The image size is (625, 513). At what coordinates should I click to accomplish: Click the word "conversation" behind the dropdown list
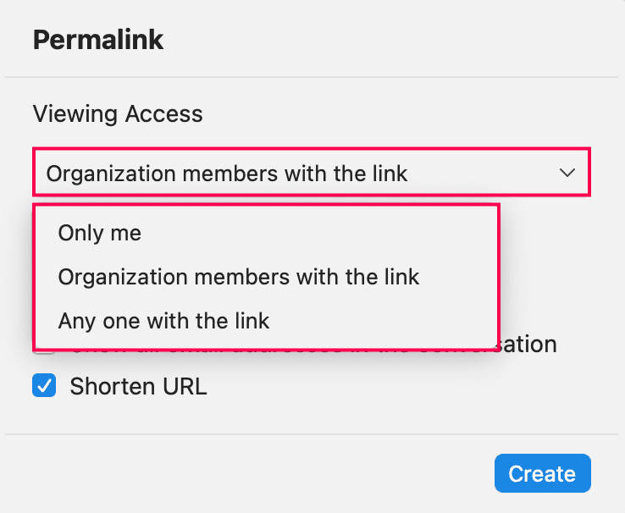point(529,345)
